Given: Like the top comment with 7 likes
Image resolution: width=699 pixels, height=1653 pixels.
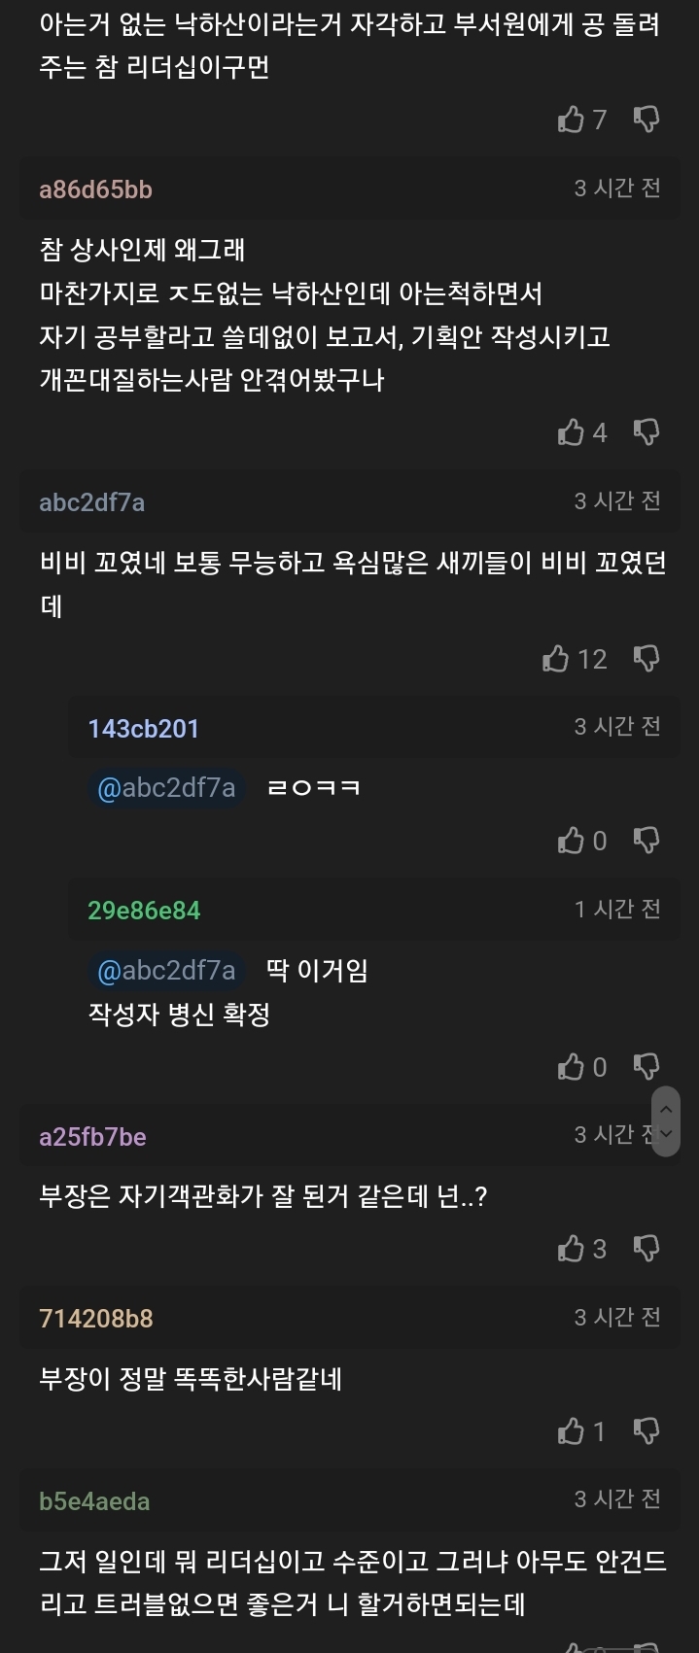Looking at the screenshot, I should (571, 120).
